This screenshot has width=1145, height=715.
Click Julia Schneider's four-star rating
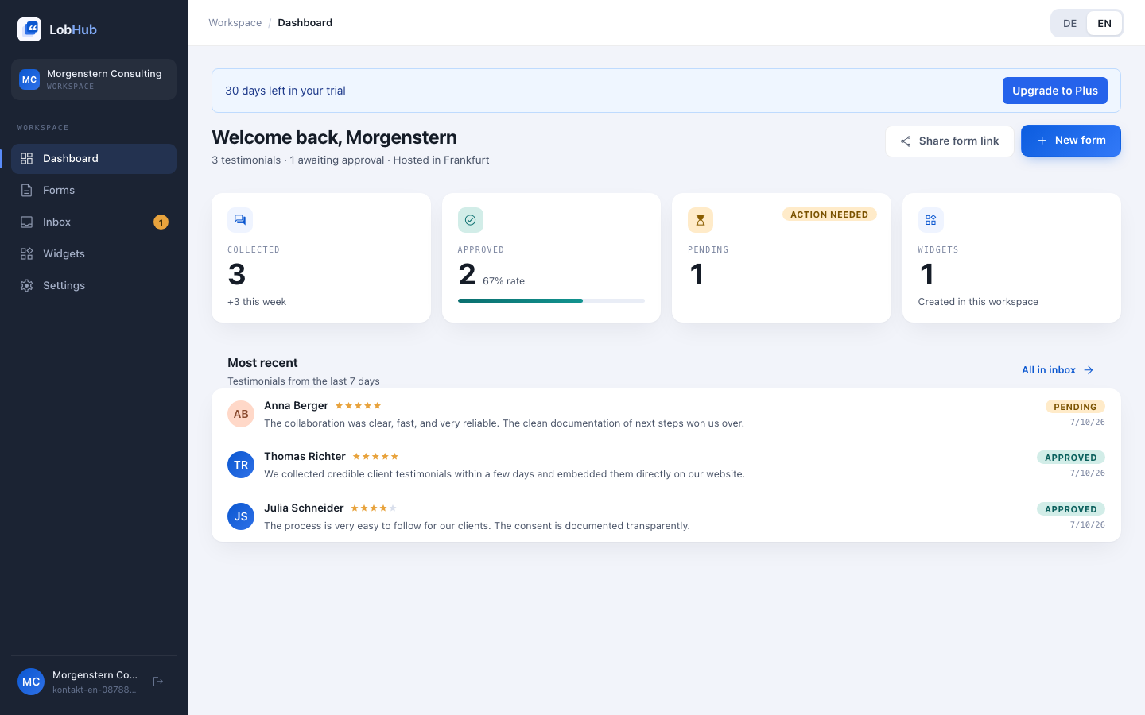pyautogui.click(x=374, y=508)
